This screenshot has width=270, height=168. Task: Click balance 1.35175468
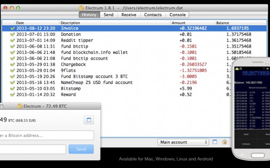[239, 46]
